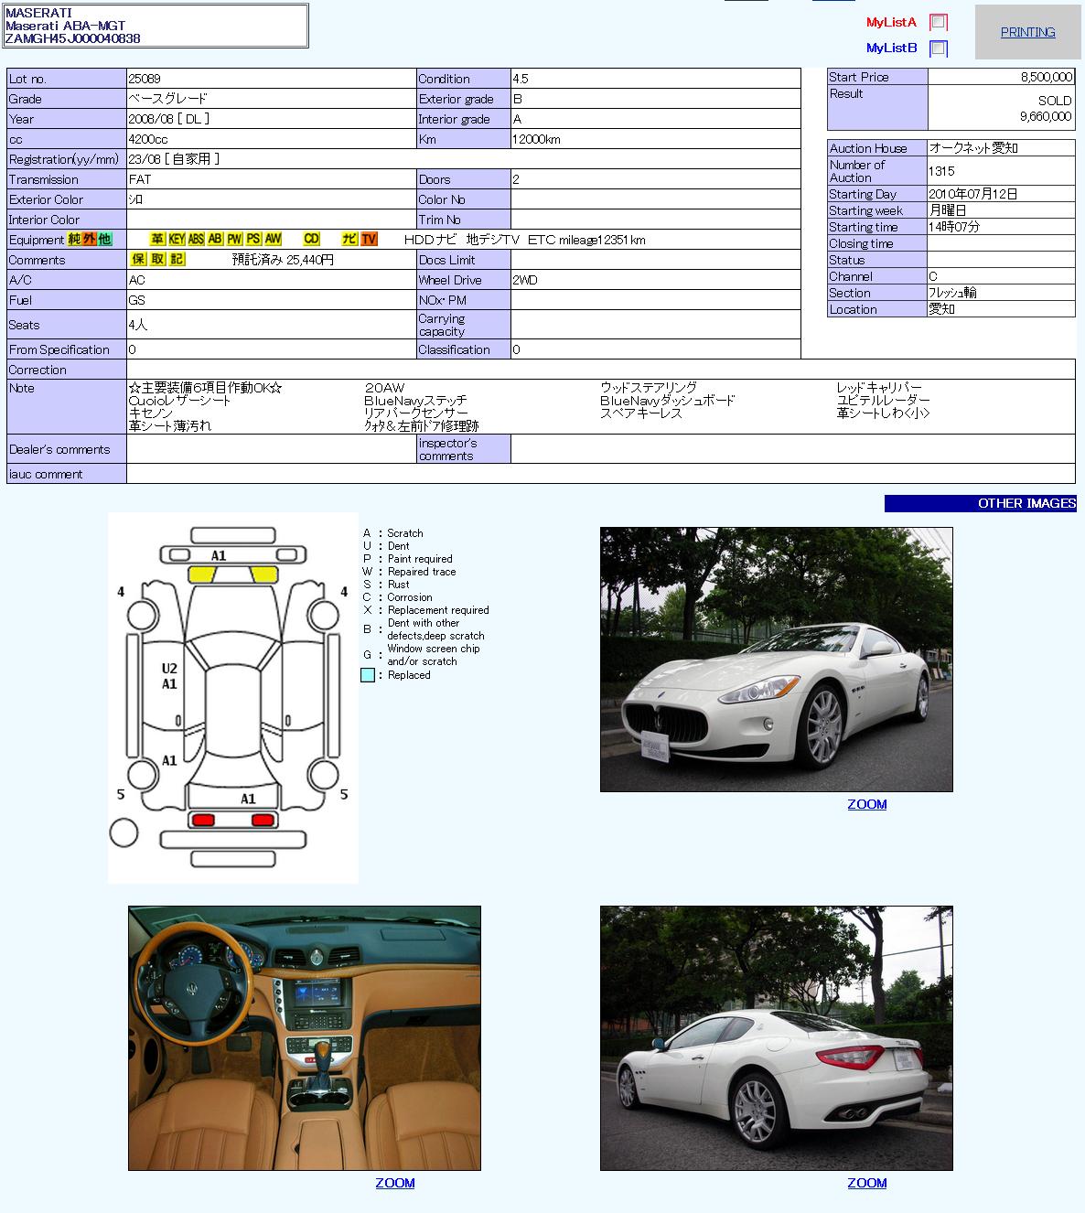This screenshot has height=1213, width=1085.
Task: Click ZOOM under the rear view photo
Action: [x=866, y=1183]
